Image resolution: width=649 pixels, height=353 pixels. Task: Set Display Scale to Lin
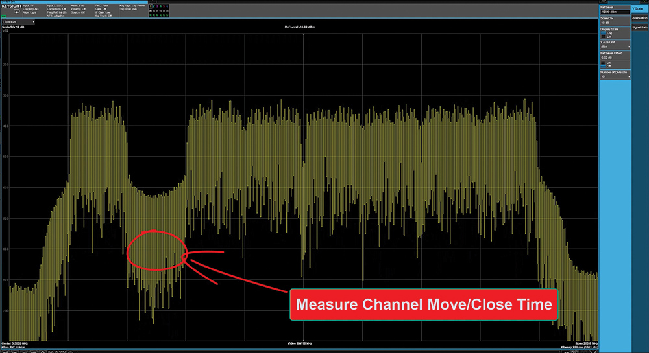(x=606, y=36)
